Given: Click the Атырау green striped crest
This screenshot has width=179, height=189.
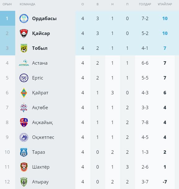Looking at the screenshot, I should [24, 182].
